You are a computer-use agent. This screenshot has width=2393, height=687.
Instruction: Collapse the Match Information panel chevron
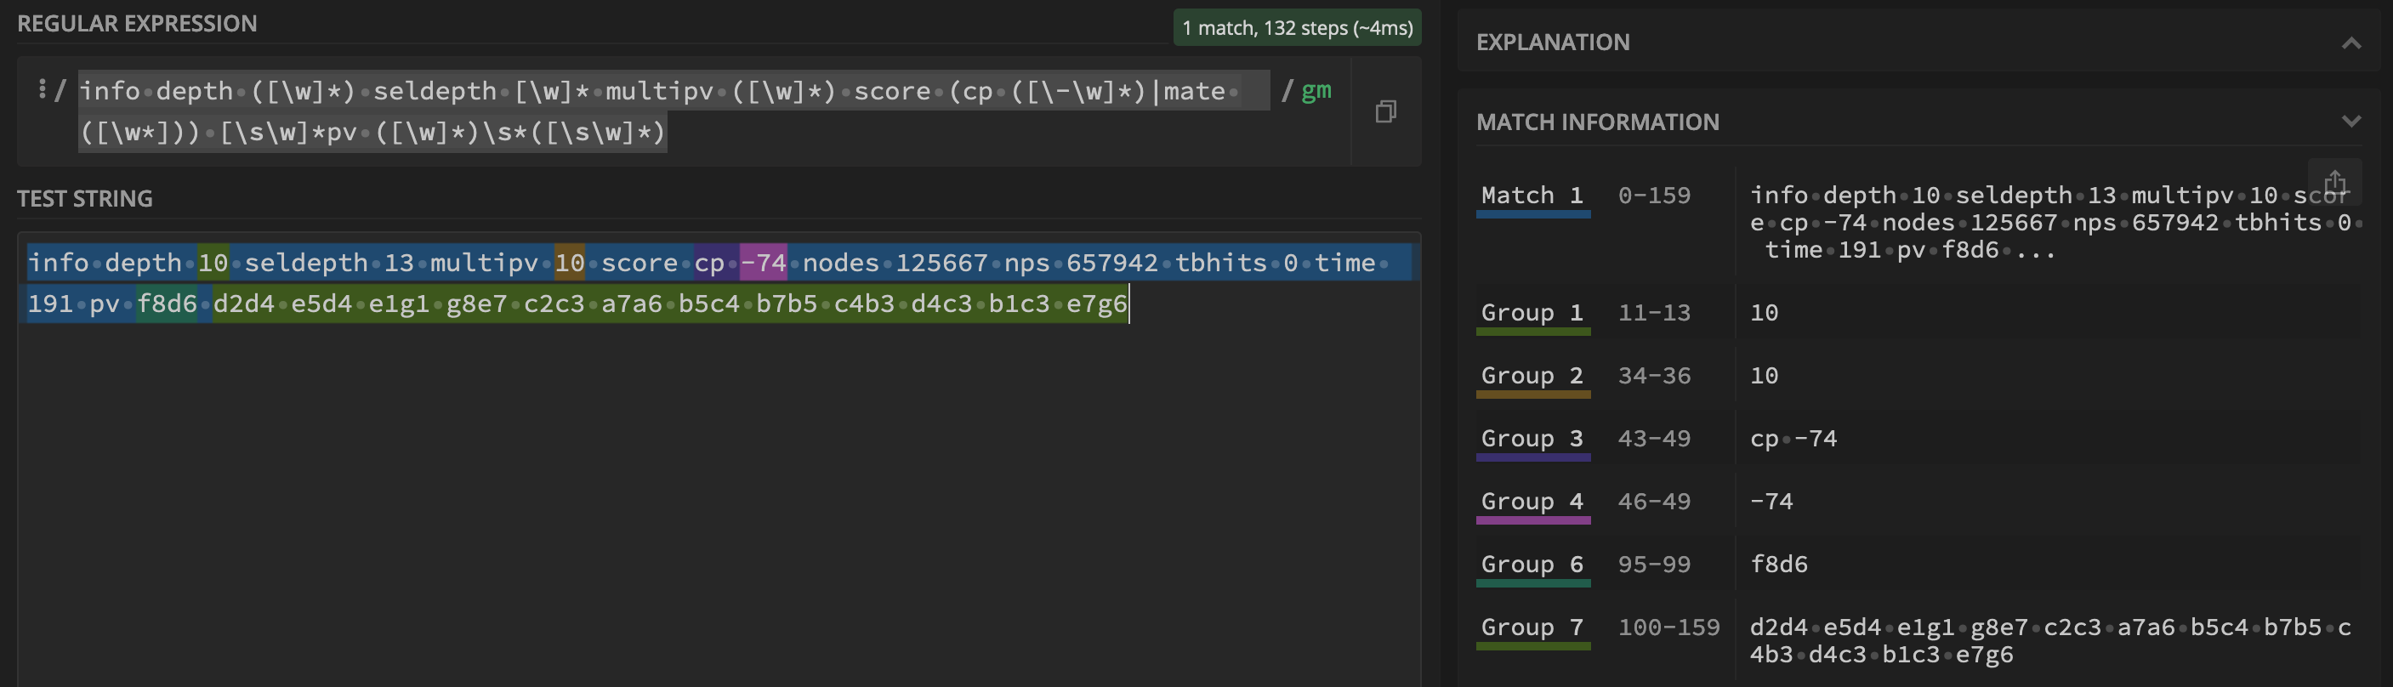pos(2350,122)
